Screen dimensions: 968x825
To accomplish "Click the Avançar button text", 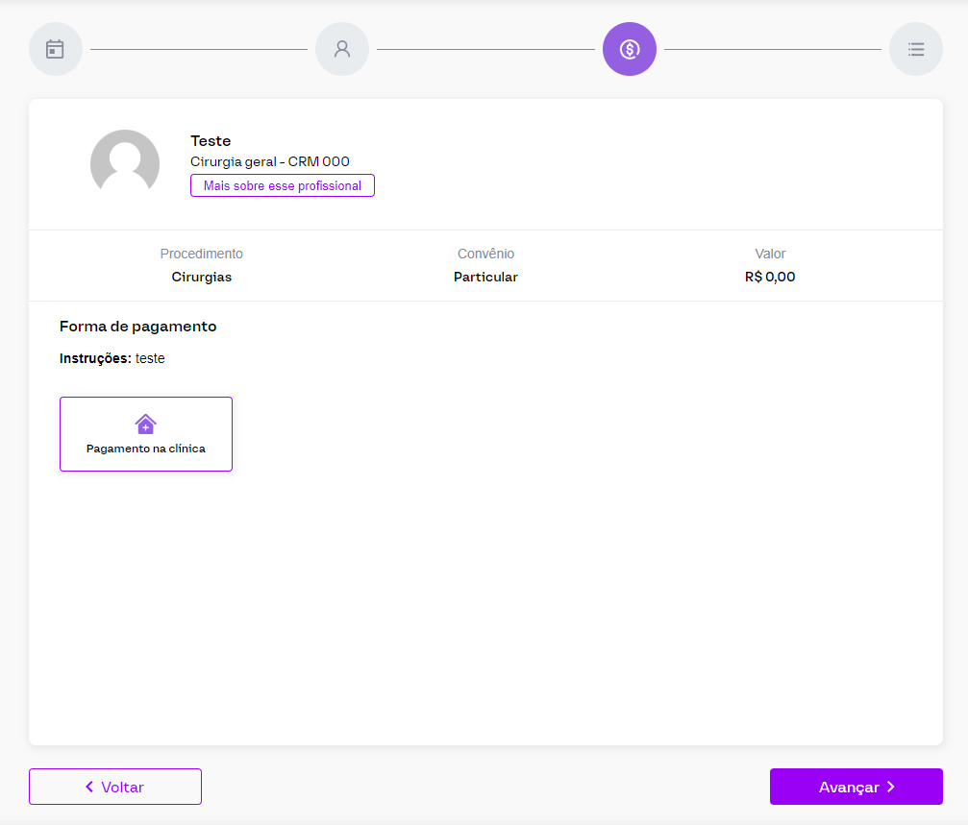I will pos(849,787).
